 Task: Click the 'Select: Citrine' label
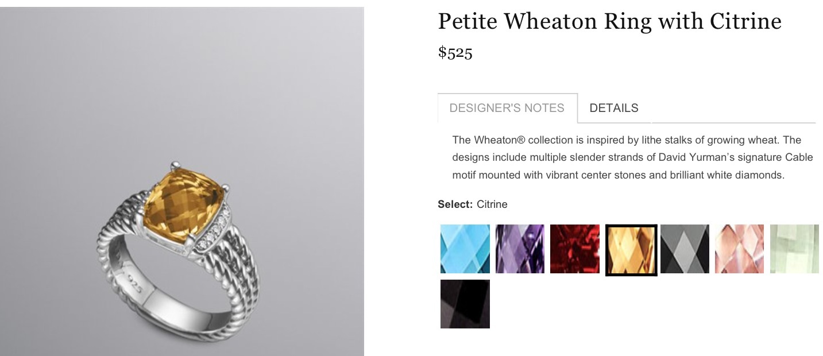472,204
